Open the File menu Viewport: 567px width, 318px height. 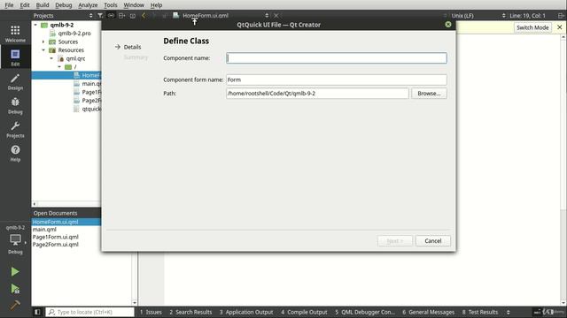(x=9, y=5)
